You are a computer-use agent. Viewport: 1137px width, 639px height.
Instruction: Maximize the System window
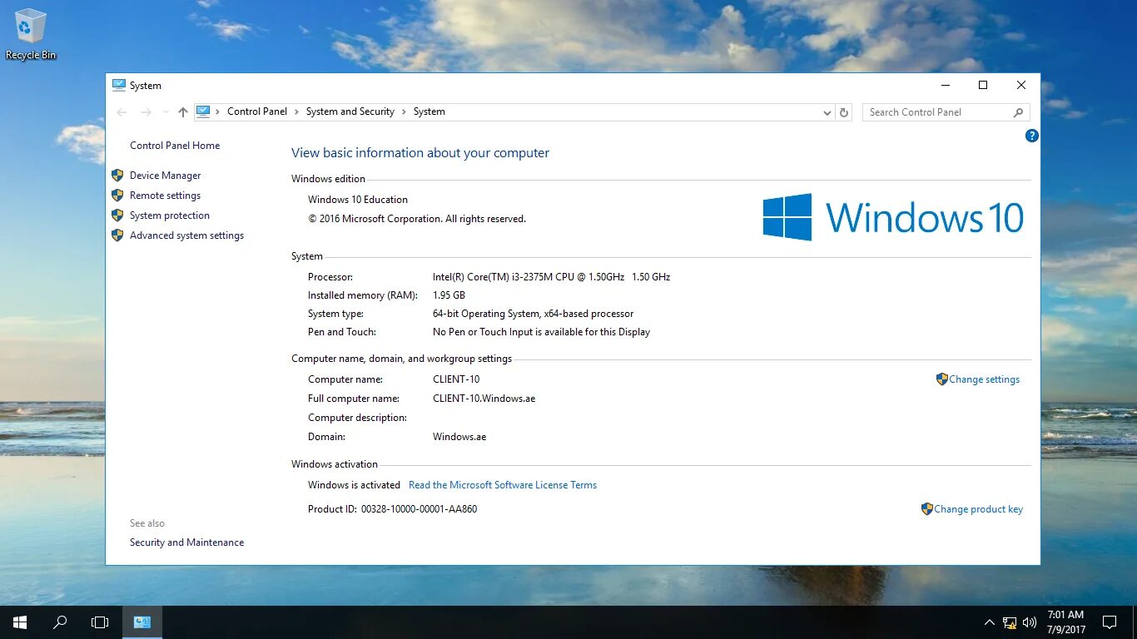983,85
